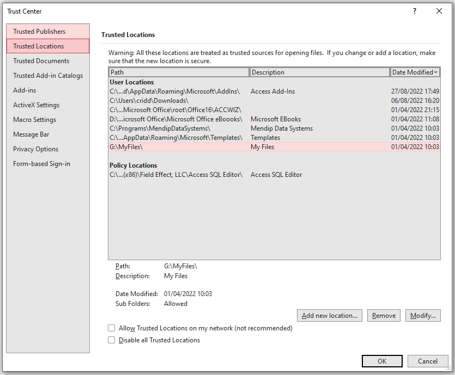Select the G:\MyFiles\ row in the list

click(274, 147)
